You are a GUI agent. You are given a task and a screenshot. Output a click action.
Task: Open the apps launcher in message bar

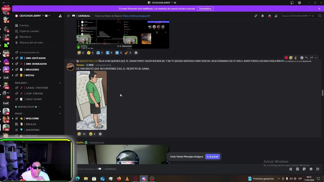318,169
